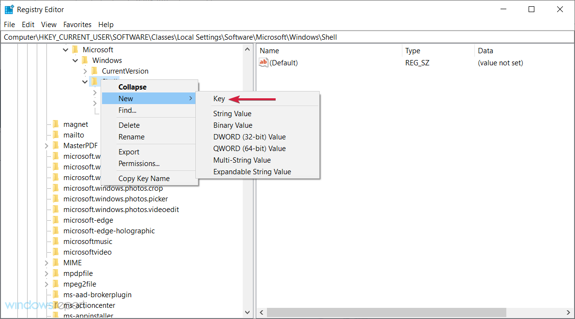The height and width of the screenshot is (319, 575).
Task: Click the mpeg2file folder icon
Action: coord(56,284)
